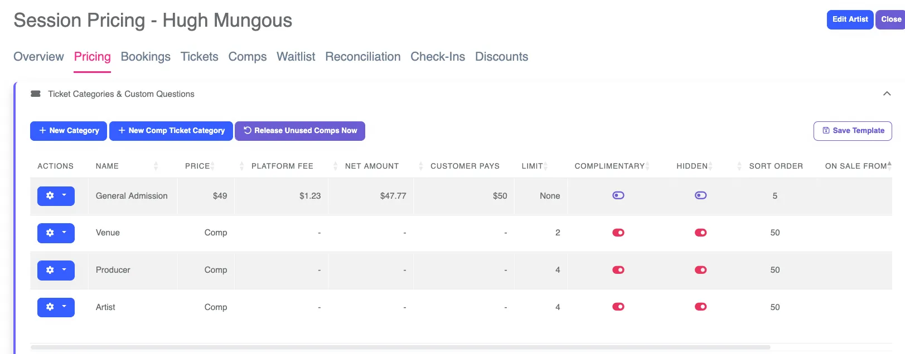The width and height of the screenshot is (905, 354).
Task: Switch to the Overview tab
Action: tap(38, 57)
